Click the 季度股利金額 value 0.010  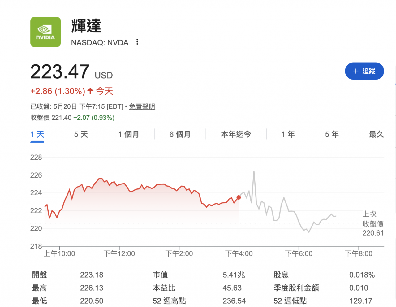click(359, 288)
